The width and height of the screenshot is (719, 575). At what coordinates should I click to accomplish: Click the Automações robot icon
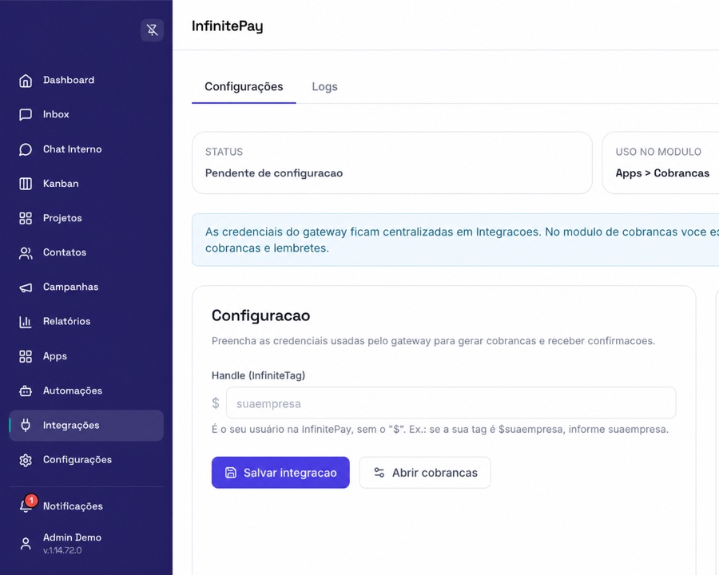click(x=26, y=391)
